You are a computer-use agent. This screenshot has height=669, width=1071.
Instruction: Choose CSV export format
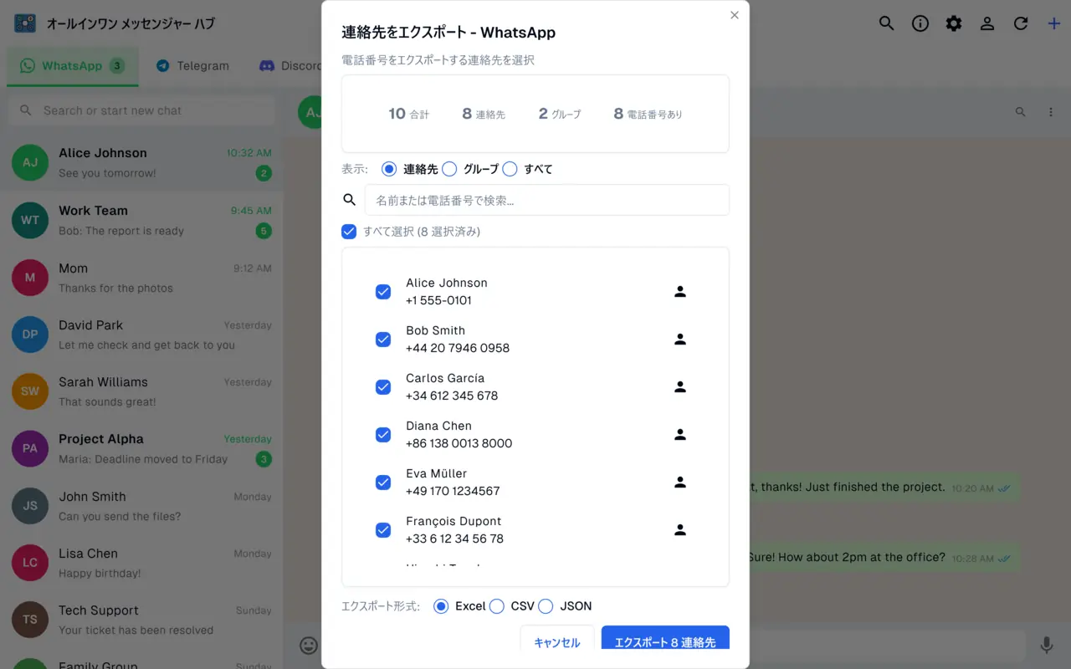(x=496, y=606)
